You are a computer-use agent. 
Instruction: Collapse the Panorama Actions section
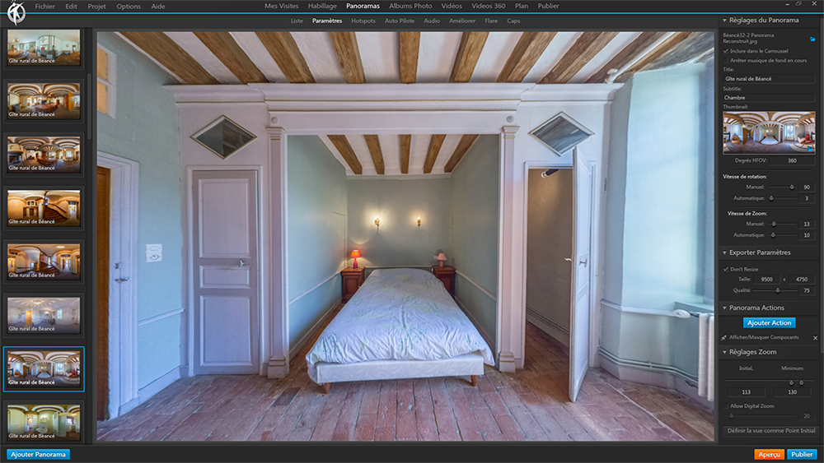(724, 308)
